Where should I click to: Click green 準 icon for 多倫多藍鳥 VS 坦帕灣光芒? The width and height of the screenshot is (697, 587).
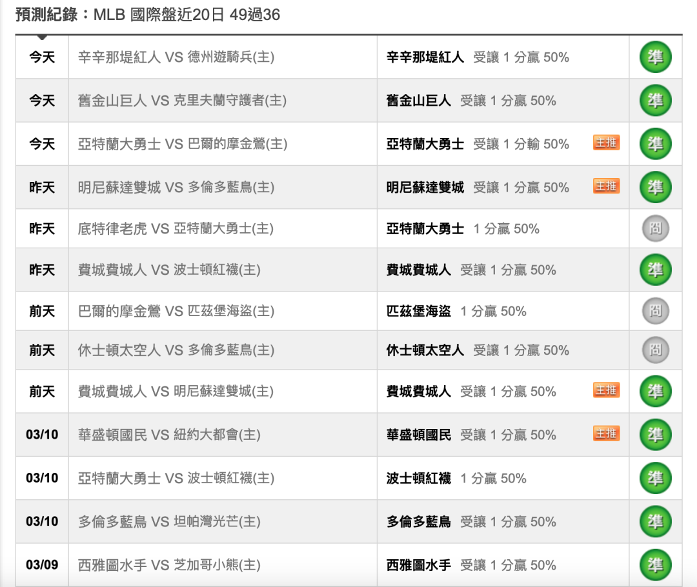(x=655, y=521)
